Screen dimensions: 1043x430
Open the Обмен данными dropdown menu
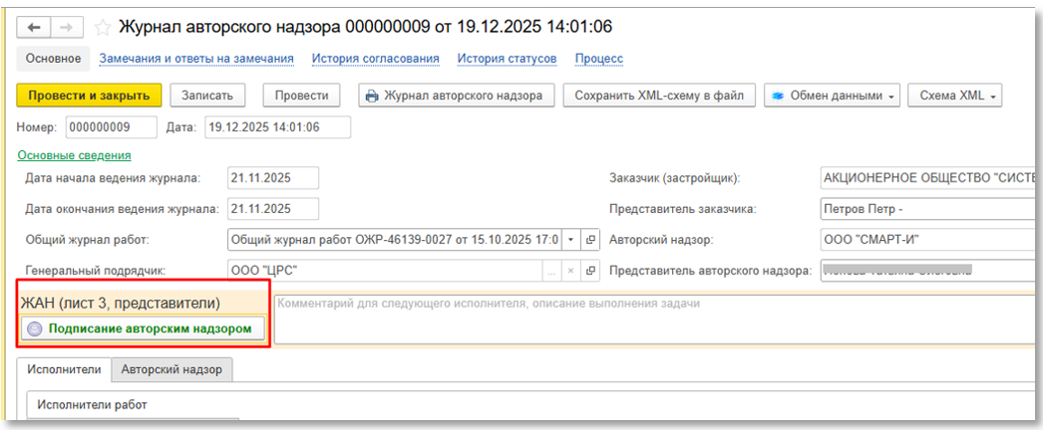point(832,96)
